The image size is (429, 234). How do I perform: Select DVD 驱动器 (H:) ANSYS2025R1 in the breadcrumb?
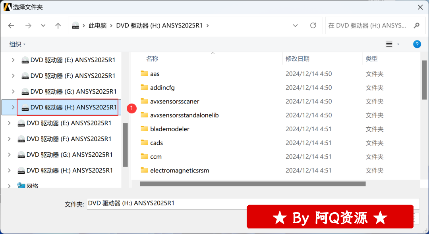tap(160, 26)
